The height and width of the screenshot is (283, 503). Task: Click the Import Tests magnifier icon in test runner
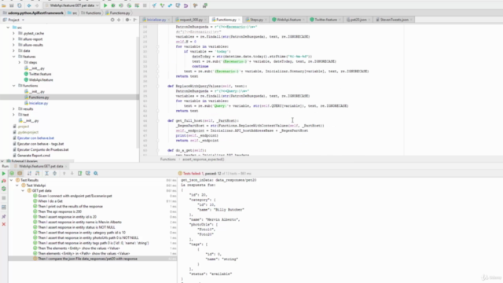coord(96,174)
